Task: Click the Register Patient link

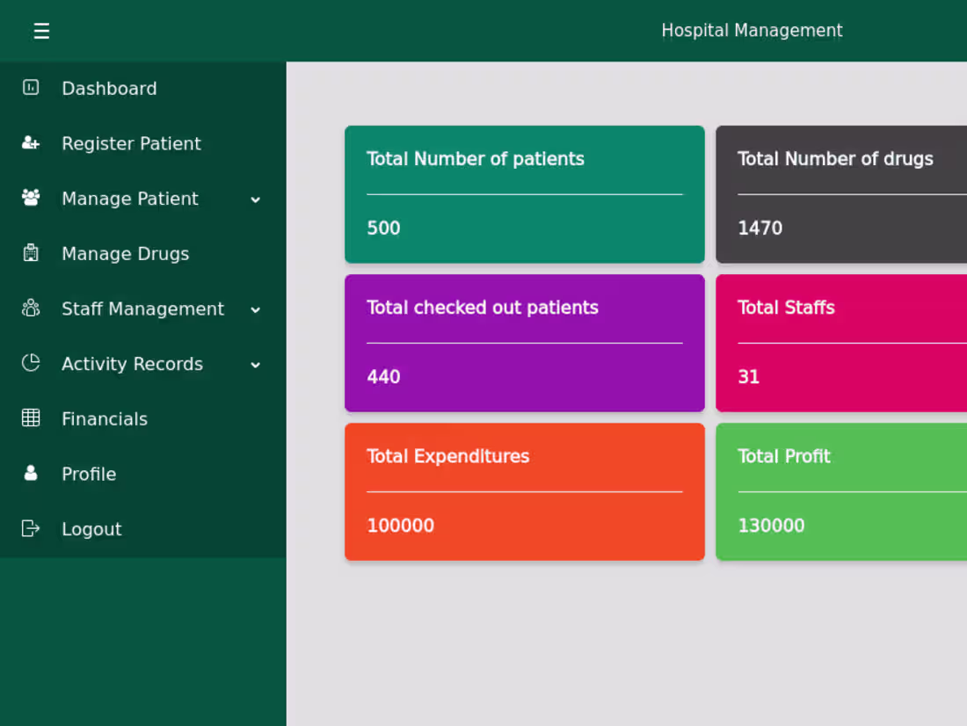Action: coord(131,143)
